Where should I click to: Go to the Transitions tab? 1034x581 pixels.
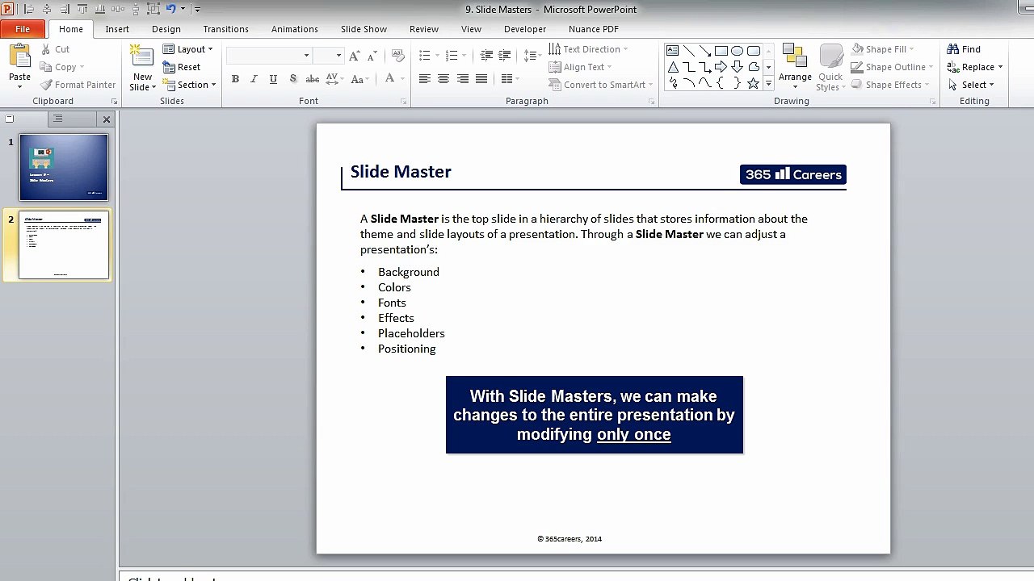(226, 29)
